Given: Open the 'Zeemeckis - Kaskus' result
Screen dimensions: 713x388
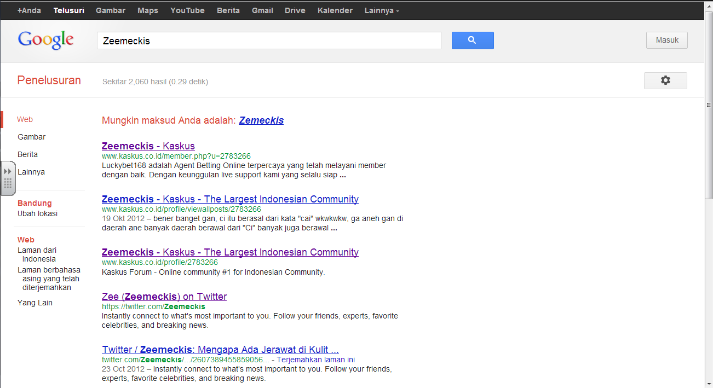Looking at the screenshot, I should click(x=148, y=146).
